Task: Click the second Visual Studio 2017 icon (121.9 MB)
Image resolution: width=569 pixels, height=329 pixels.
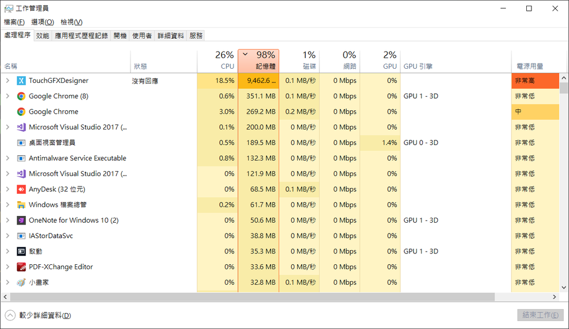Action: pos(21,174)
